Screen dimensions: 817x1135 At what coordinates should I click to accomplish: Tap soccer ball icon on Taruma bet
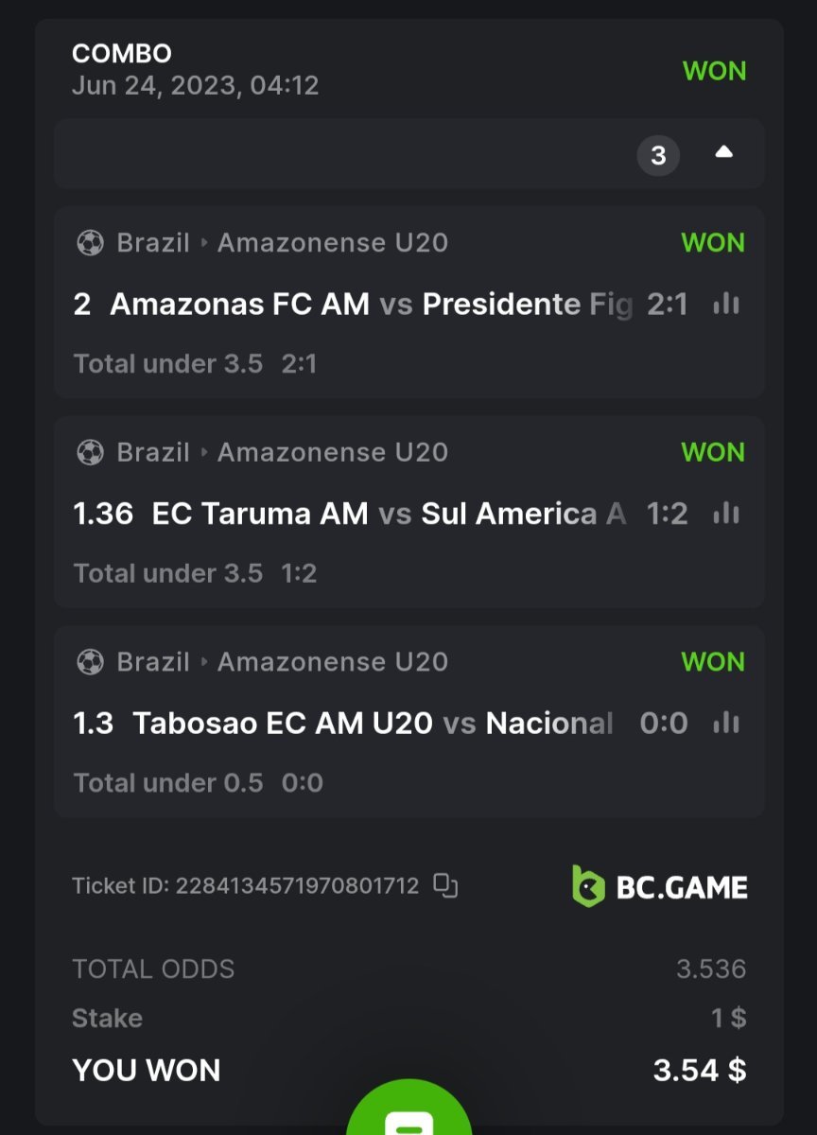pyautogui.click(x=90, y=453)
